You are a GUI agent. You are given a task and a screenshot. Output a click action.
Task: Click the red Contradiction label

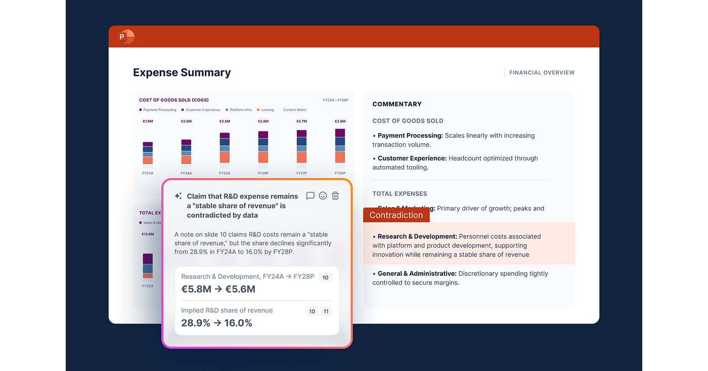tap(396, 215)
